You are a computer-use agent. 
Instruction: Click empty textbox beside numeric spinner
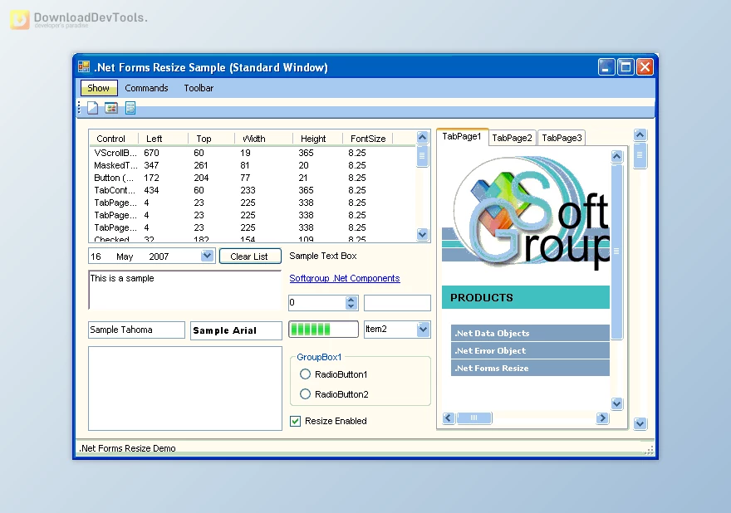pyautogui.click(x=397, y=303)
